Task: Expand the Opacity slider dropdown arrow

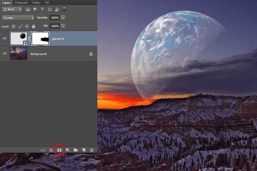Action: tap(63, 18)
